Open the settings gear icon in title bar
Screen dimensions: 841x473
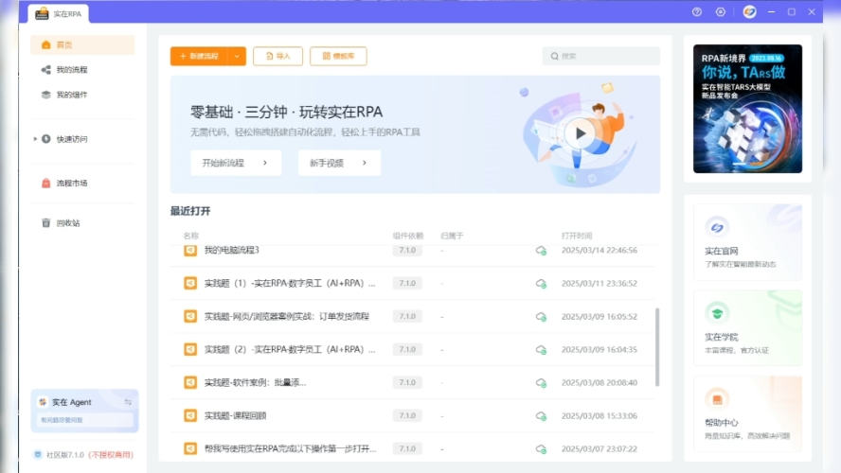tap(721, 11)
